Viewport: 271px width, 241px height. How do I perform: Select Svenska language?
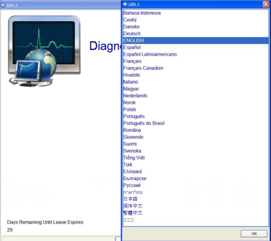point(196,151)
